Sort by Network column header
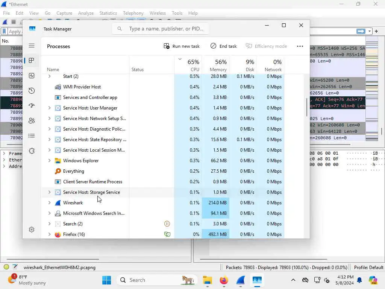 (271, 65)
